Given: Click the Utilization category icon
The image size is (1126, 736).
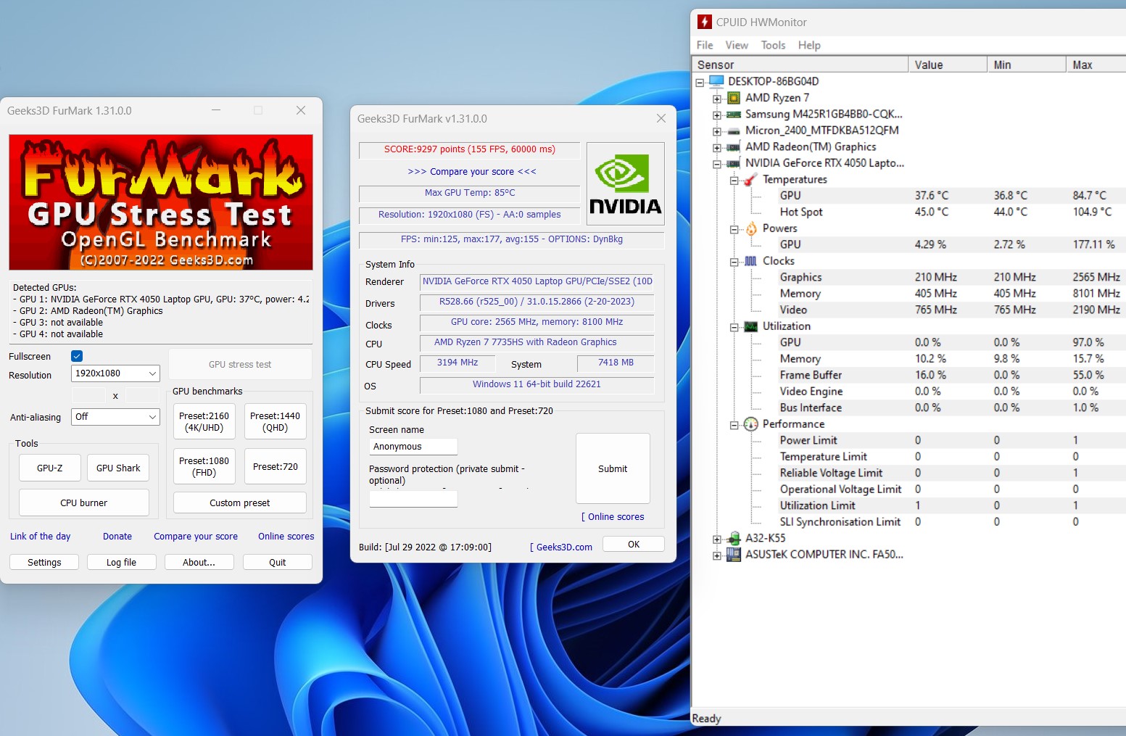Looking at the screenshot, I should click(751, 326).
